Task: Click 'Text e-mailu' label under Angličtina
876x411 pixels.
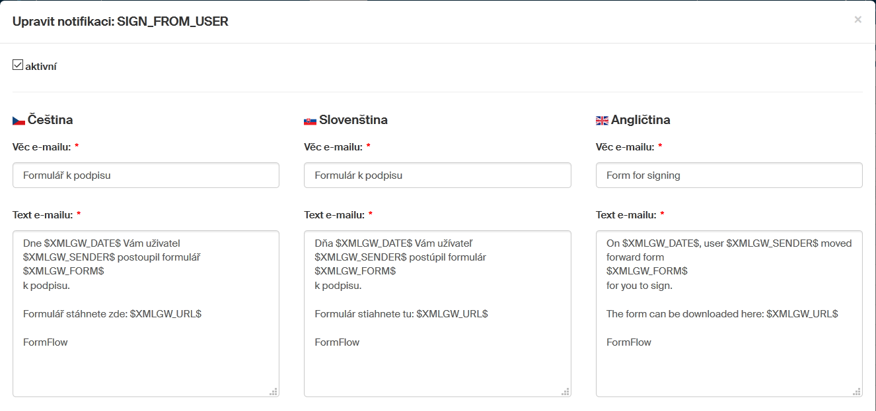Action: [625, 214]
